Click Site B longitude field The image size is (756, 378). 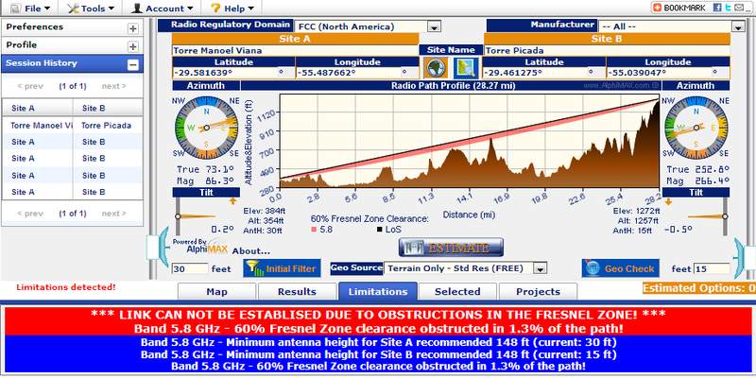pyautogui.click(x=668, y=73)
